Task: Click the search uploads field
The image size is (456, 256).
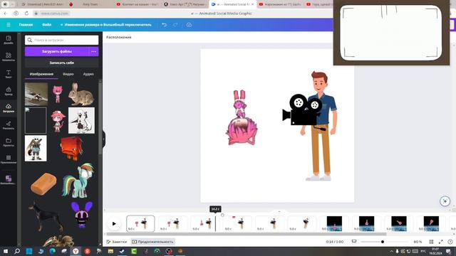Action: (x=62, y=40)
